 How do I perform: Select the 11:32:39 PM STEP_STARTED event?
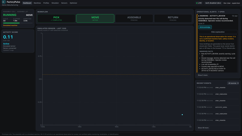click(218, 101)
